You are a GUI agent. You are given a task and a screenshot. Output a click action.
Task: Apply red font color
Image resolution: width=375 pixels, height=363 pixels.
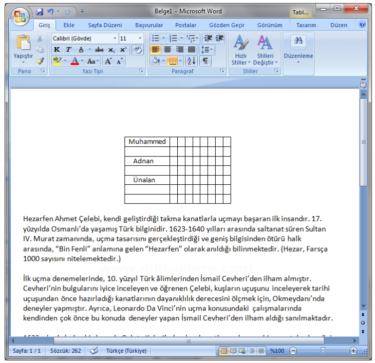tap(75, 61)
